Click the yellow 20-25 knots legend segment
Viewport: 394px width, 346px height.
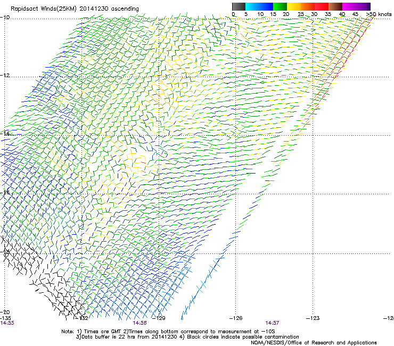294,6
